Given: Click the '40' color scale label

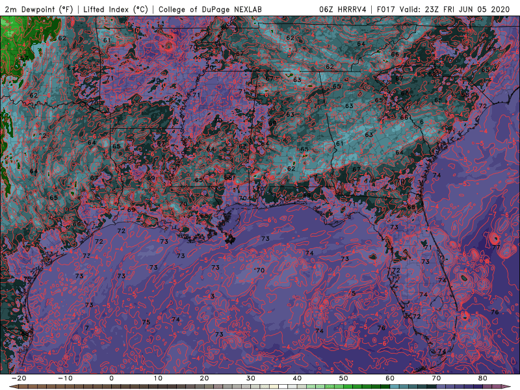Looking at the screenshot, I should 297,378.
